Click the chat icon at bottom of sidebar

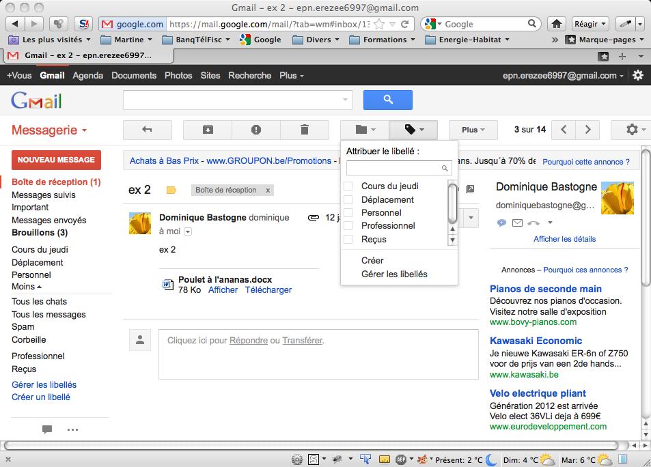pyautogui.click(x=47, y=429)
